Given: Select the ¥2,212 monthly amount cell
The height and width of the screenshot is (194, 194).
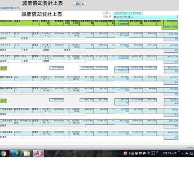Looking at the screenshot, I should (171, 78).
